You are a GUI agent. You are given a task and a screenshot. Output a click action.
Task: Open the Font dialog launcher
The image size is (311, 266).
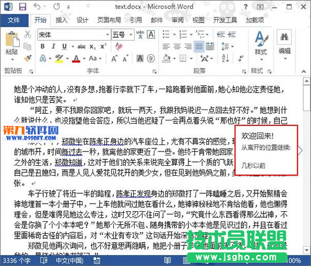[155, 71]
